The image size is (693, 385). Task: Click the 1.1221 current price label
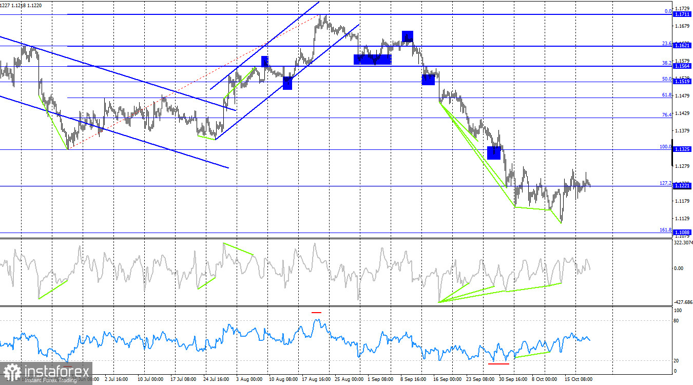click(682, 186)
